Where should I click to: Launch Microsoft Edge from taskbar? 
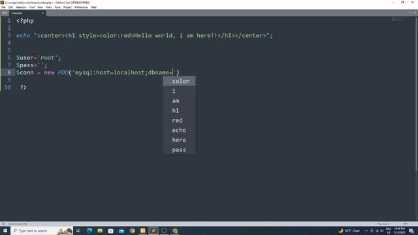click(x=89, y=230)
